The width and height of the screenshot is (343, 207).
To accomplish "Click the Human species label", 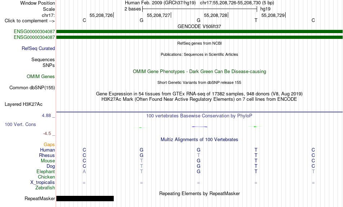I will coord(47,150).
